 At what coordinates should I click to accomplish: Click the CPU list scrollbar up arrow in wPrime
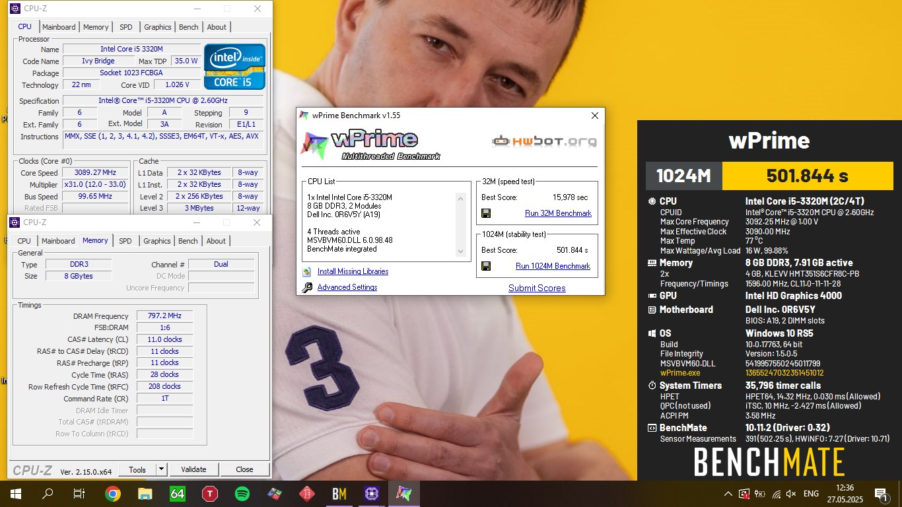(x=461, y=199)
